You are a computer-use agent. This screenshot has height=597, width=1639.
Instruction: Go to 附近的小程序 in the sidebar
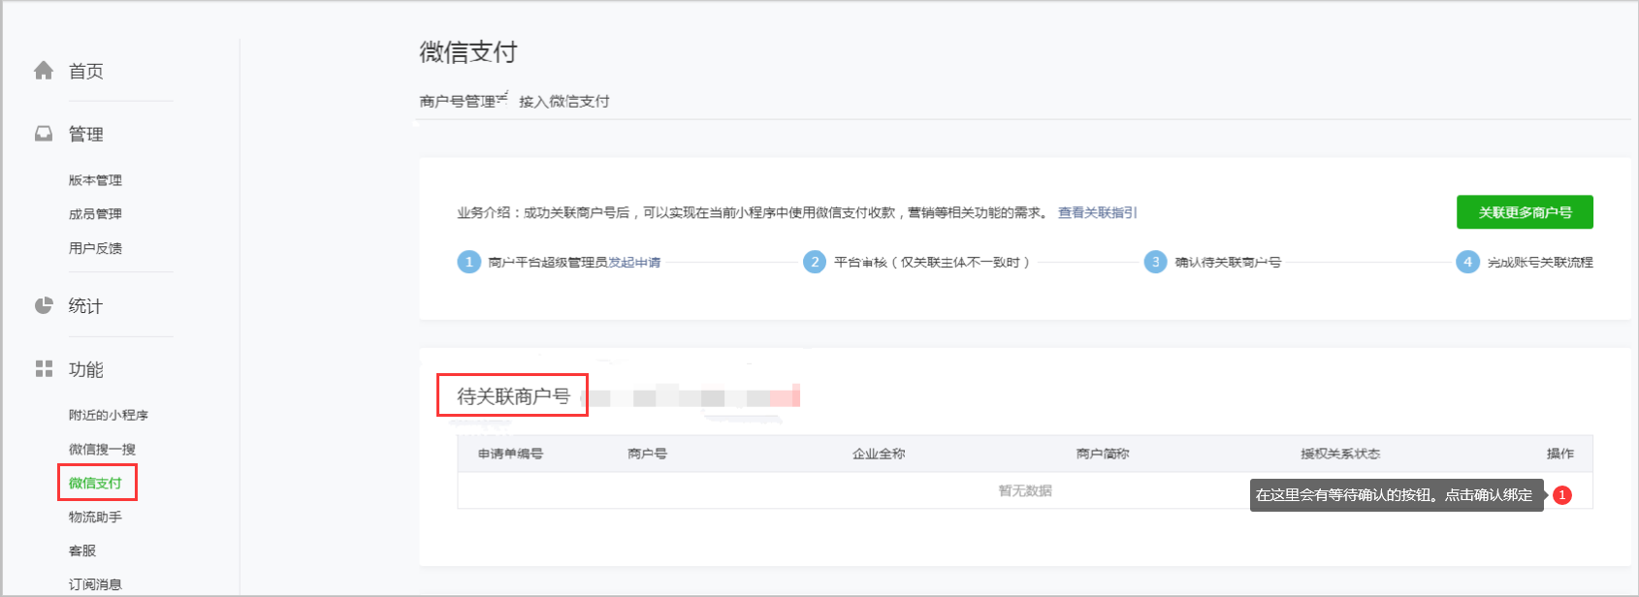tap(109, 415)
